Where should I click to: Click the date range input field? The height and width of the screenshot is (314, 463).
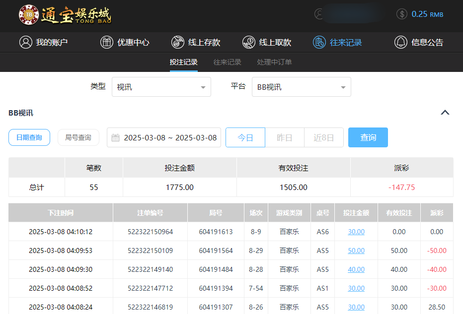(x=164, y=137)
